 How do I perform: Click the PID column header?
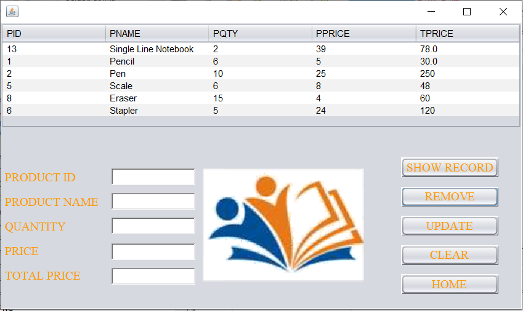[x=54, y=34]
